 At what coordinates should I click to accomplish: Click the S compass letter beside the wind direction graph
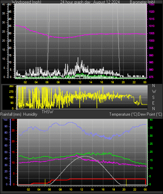153,98
